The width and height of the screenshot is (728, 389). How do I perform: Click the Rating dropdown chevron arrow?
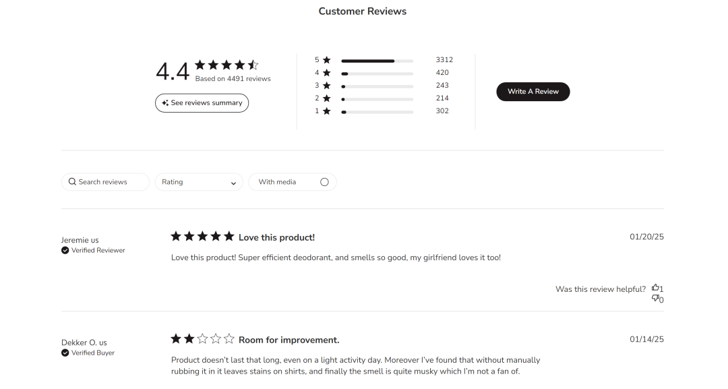coord(233,183)
